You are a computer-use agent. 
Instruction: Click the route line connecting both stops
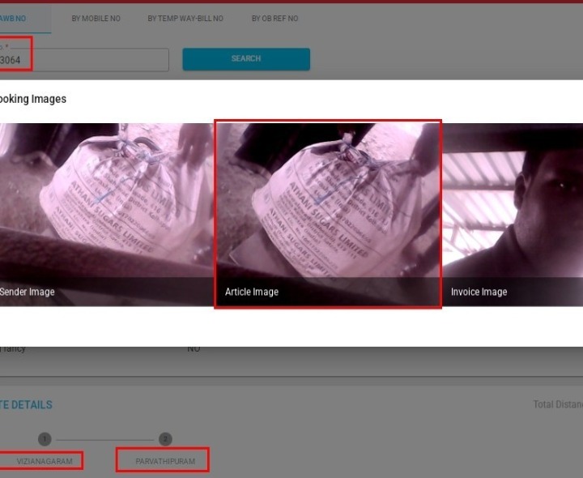tap(105, 439)
